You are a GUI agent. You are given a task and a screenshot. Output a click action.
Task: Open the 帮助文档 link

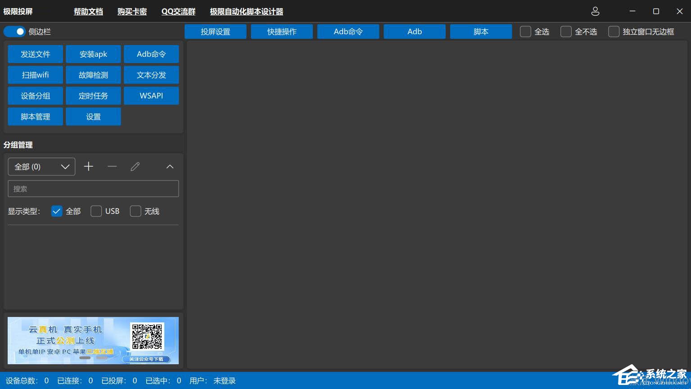click(x=88, y=12)
